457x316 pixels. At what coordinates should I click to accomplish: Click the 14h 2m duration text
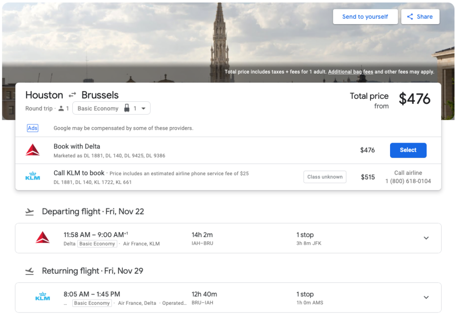[x=202, y=235]
